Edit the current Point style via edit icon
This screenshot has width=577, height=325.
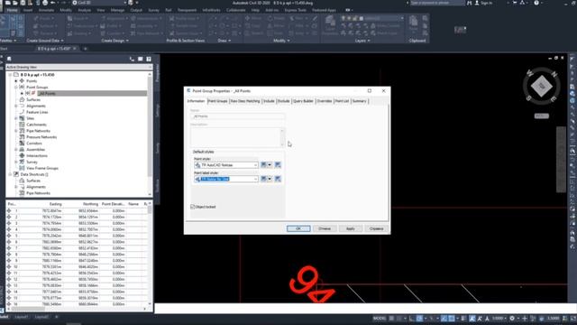coord(263,165)
